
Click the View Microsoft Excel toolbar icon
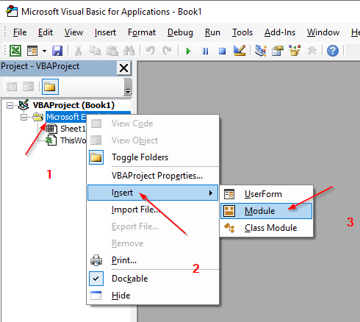click(15, 51)
